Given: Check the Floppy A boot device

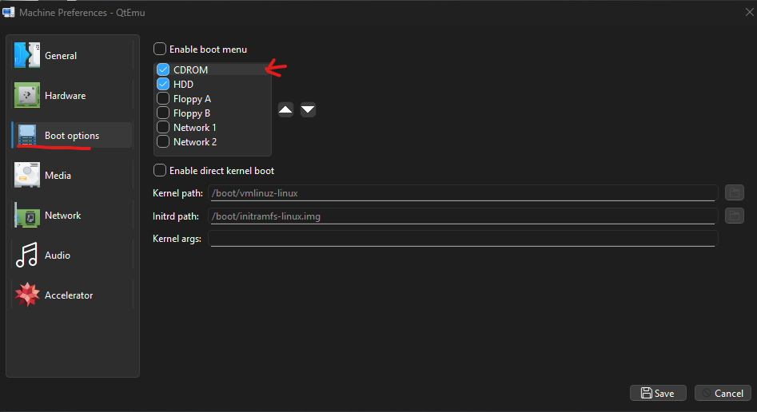Looking at the screenshot, I should point(163,99).
